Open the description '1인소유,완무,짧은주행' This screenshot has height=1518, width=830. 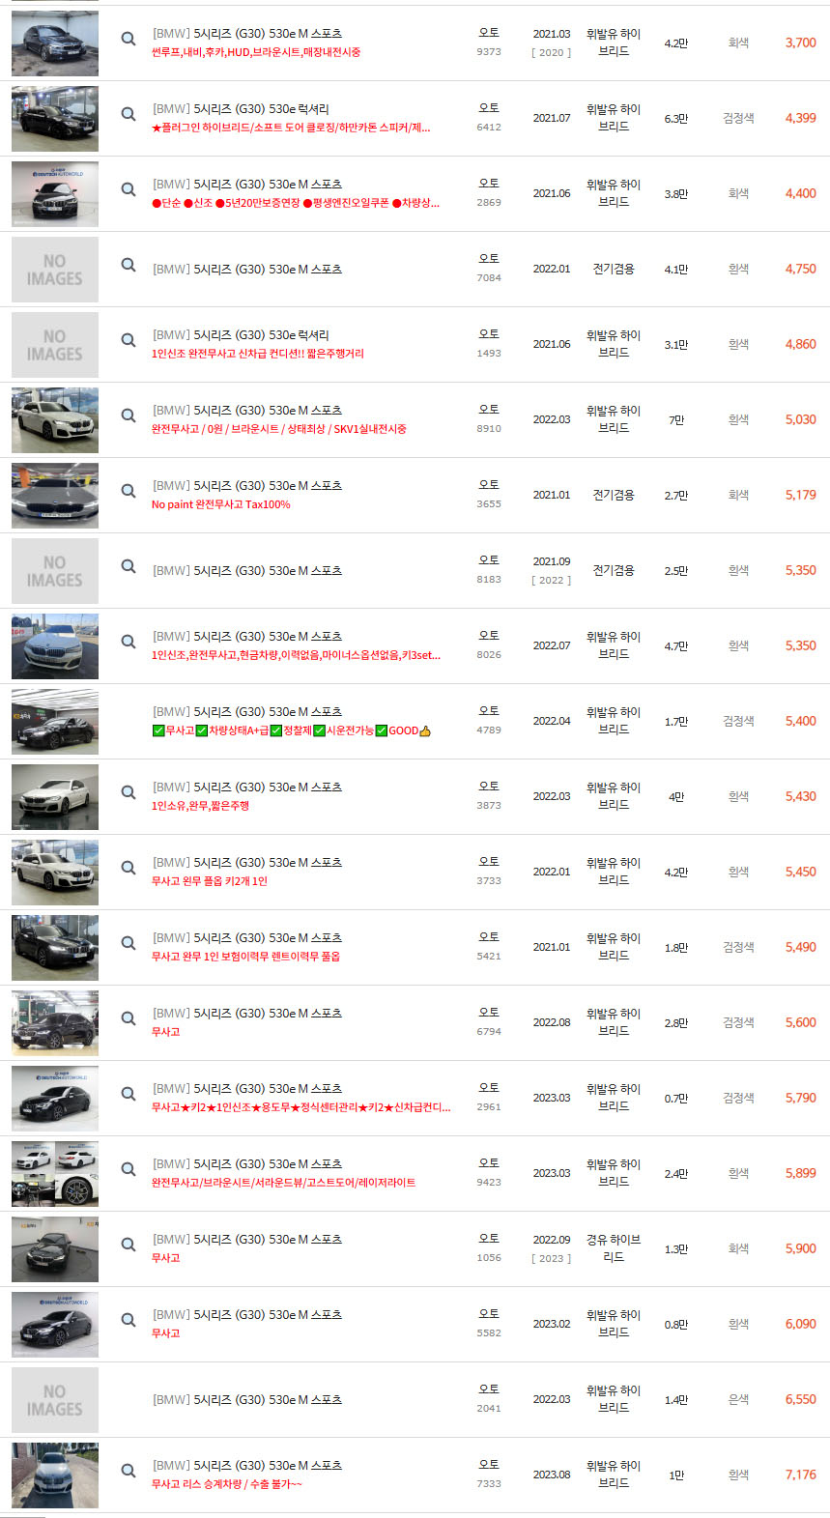coord(200,806)
